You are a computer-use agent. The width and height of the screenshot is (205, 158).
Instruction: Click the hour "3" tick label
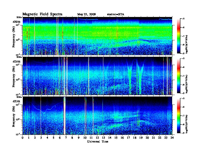(x=41, y=138)
